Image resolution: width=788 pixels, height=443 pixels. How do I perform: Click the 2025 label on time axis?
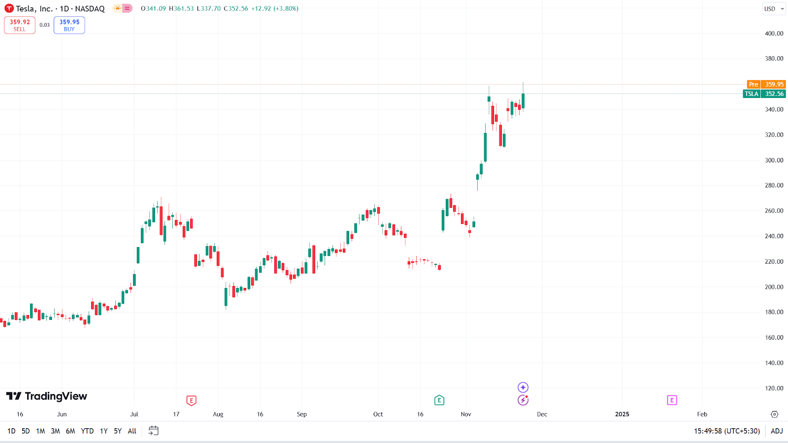point(622,414)
